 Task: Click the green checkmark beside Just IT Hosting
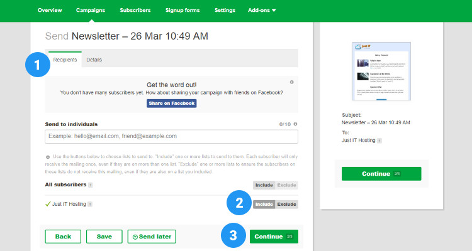(x=48, y=204)
